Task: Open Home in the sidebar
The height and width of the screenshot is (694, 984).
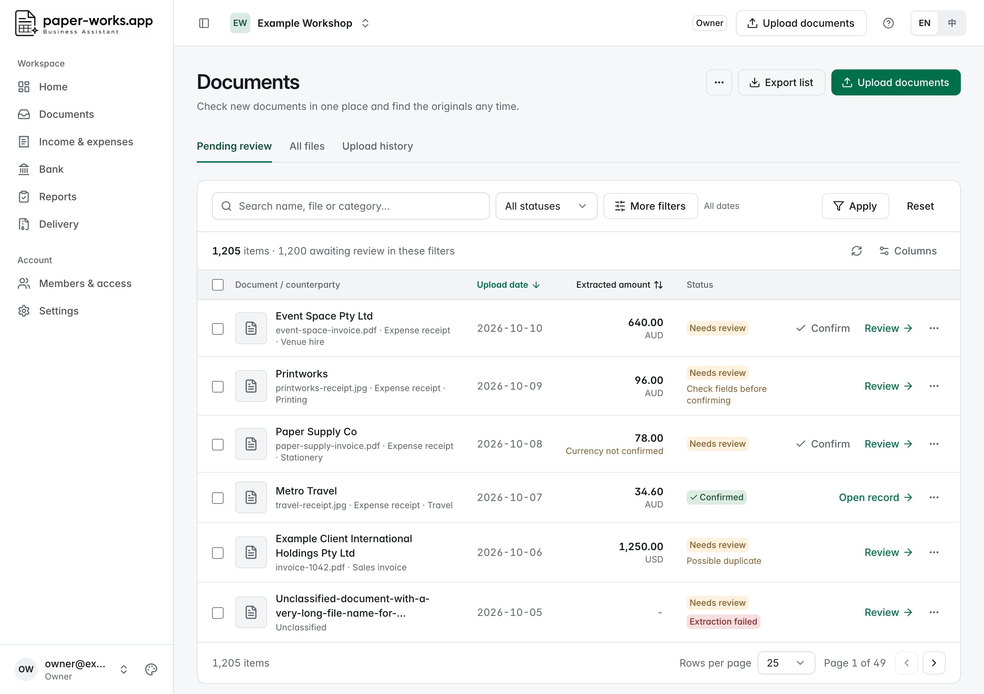Action: (86, 87)
